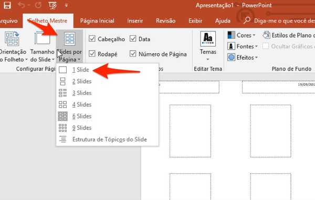Open the Cores dropdown
This screenshot has width=315, height=200.
[x=241, y=35]
